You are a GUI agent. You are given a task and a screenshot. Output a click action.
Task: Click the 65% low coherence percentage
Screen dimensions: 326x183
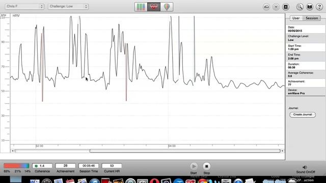(7, 171)
